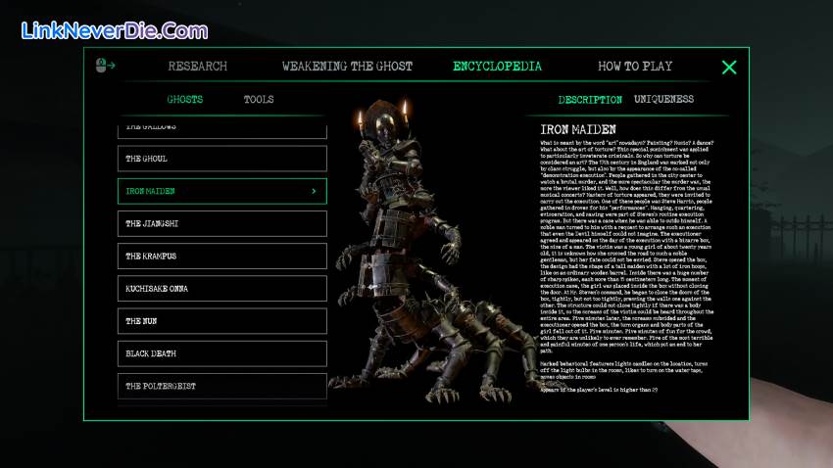Click the arrow chevron on Iron Maiden entry
Viewport: 833px width, 468px height.
(314, 191)
